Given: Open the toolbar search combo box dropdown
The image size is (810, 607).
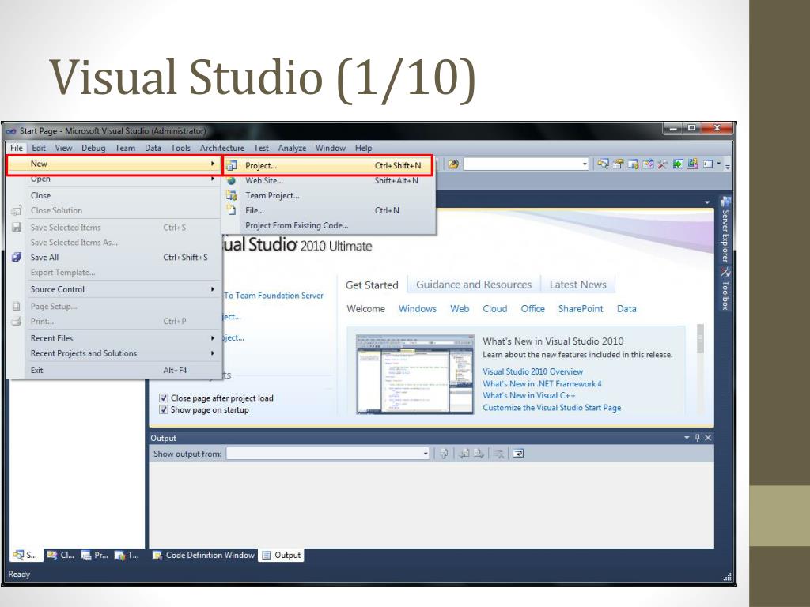Looking at the screenshot, I should [x=585, y=164].
